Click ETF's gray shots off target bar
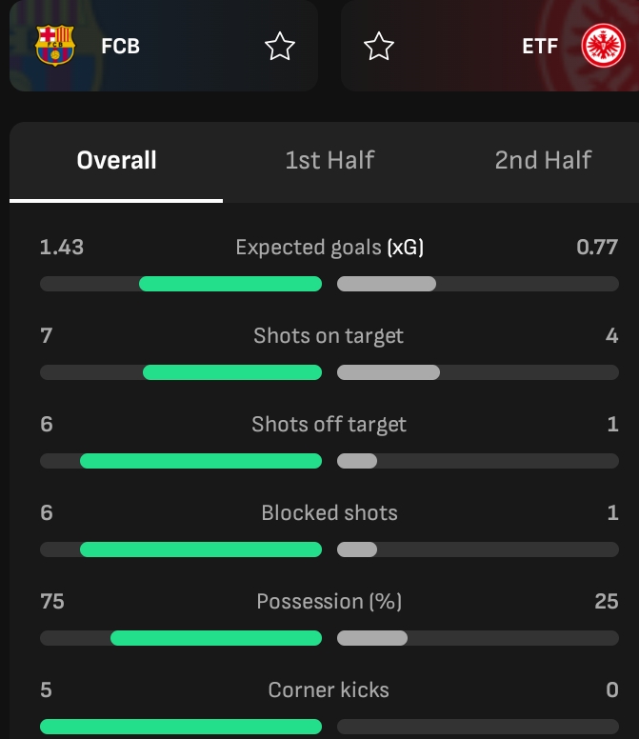 [357, 461]
